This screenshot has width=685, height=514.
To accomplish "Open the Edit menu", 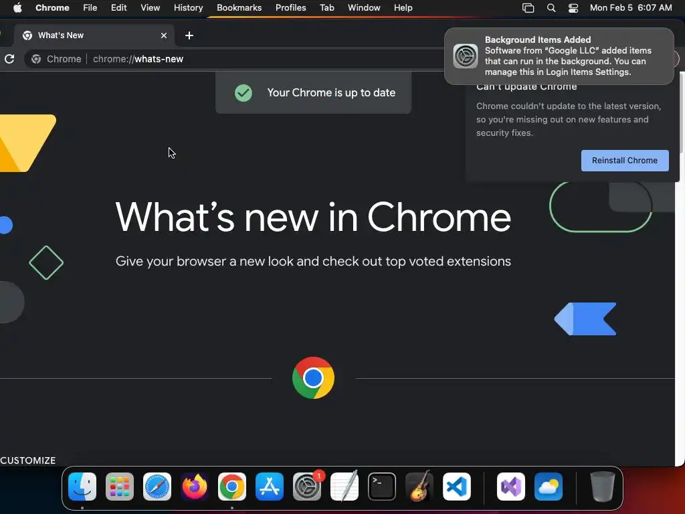I will [x=118, y=8].
